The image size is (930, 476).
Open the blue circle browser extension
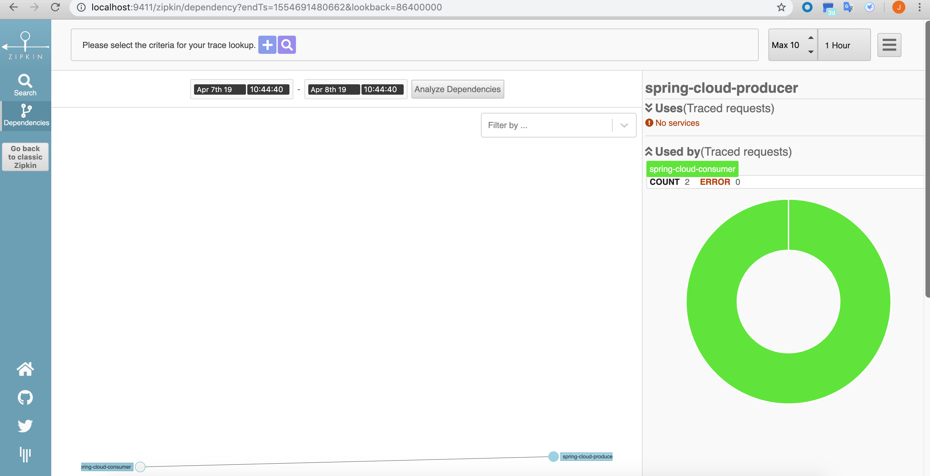click(x=807, y=7)
